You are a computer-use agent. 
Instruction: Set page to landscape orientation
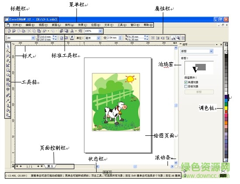pos(66,38)
